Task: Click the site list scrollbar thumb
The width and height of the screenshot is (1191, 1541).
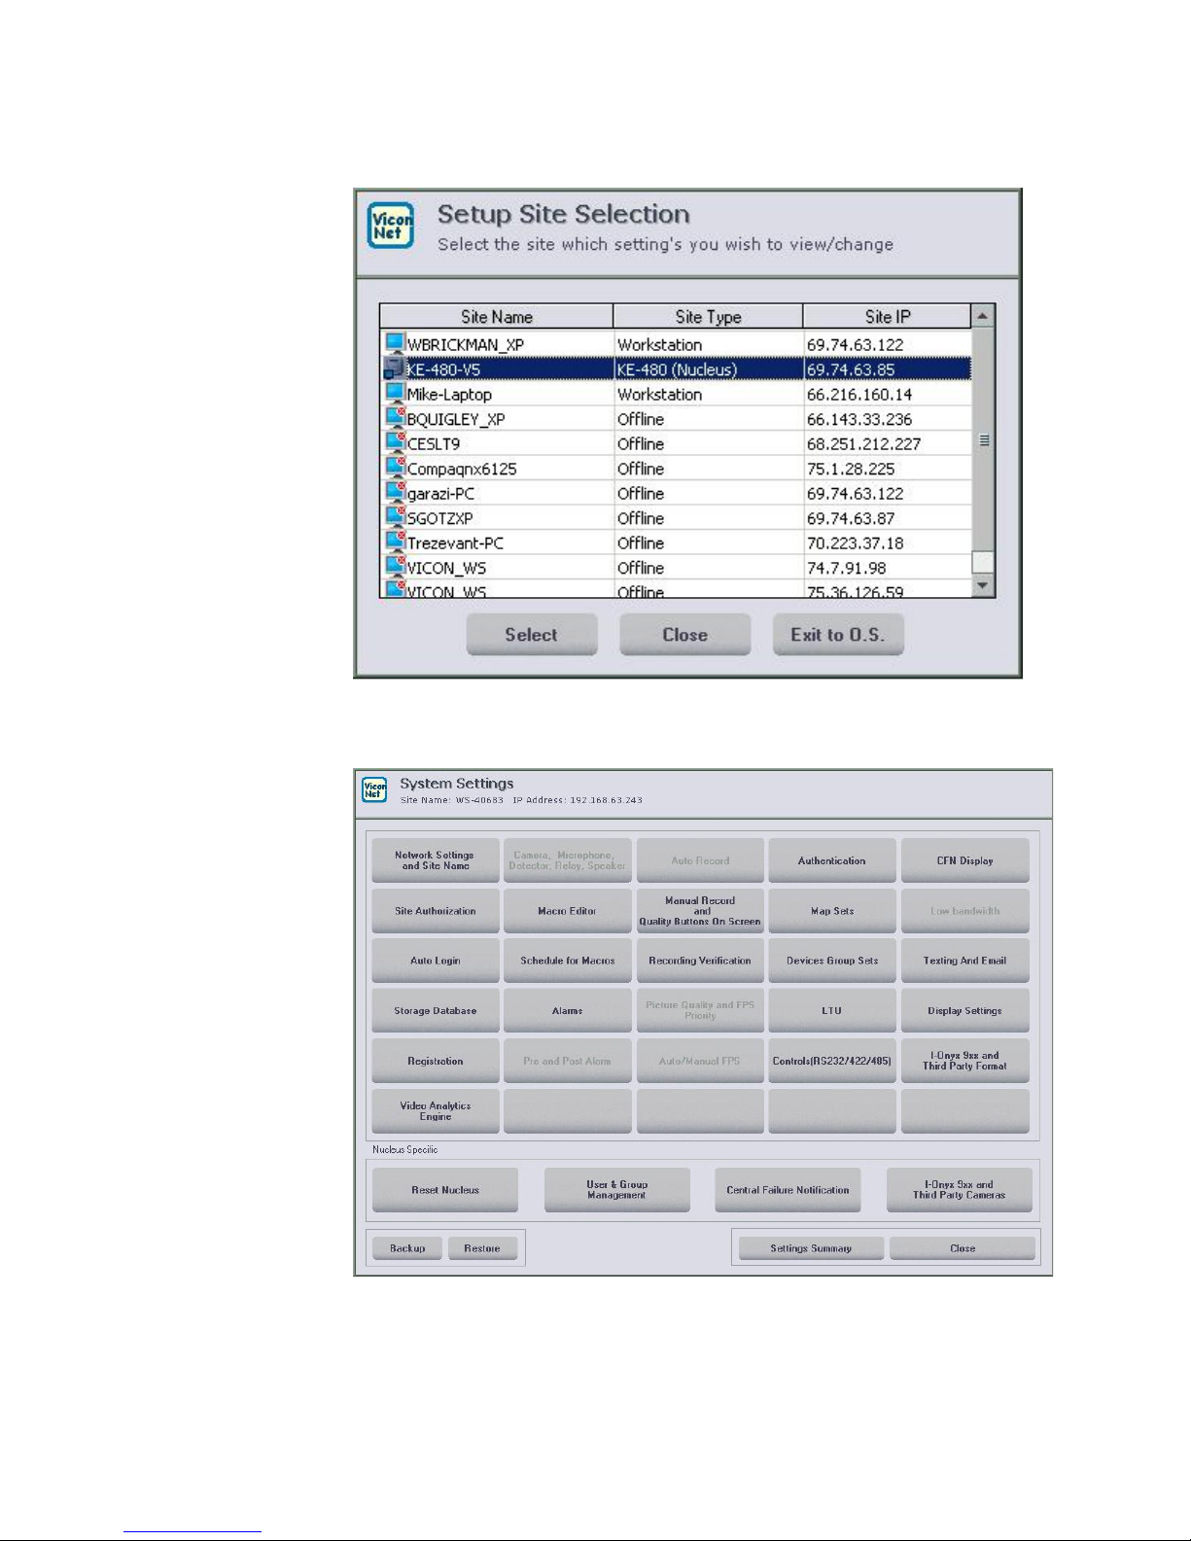Action: [x=983, y=440]
